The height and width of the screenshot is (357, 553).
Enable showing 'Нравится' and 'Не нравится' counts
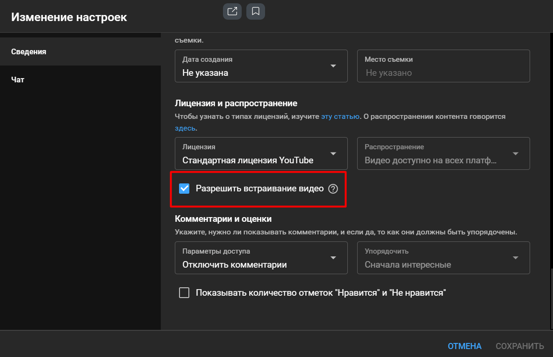tap(185, 293)
